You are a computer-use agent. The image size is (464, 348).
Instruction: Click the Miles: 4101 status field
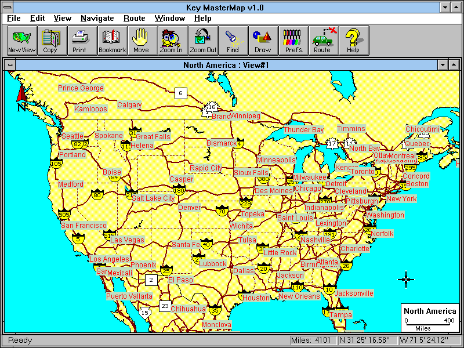click(313, 340)
